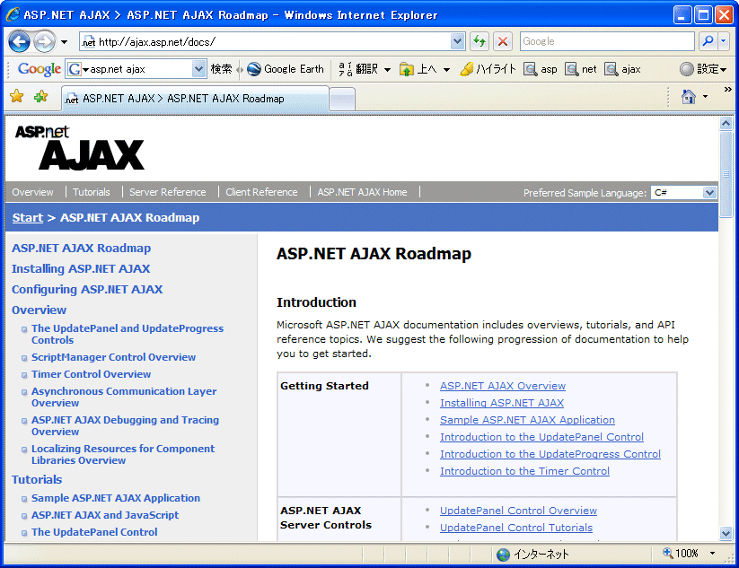Viewport: 739px width, 568px height.
Task: Toggle the ハイライト highlighter tool
Action: tap(488, 69)
